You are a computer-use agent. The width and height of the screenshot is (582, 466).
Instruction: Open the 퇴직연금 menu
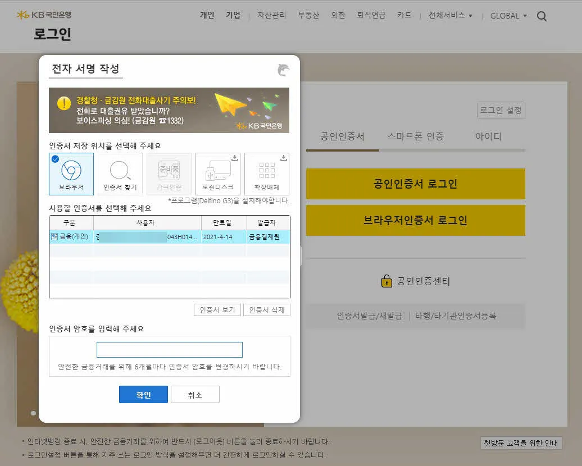(371, 15)
